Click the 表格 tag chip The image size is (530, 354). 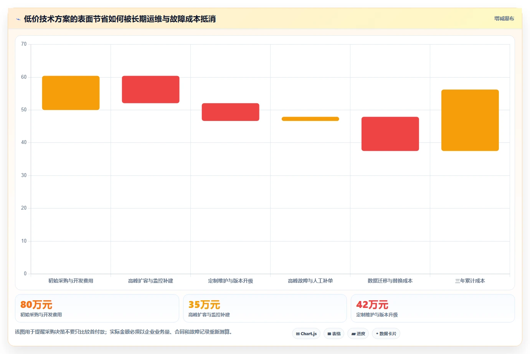pyautogui.click(x=334, y=334)
